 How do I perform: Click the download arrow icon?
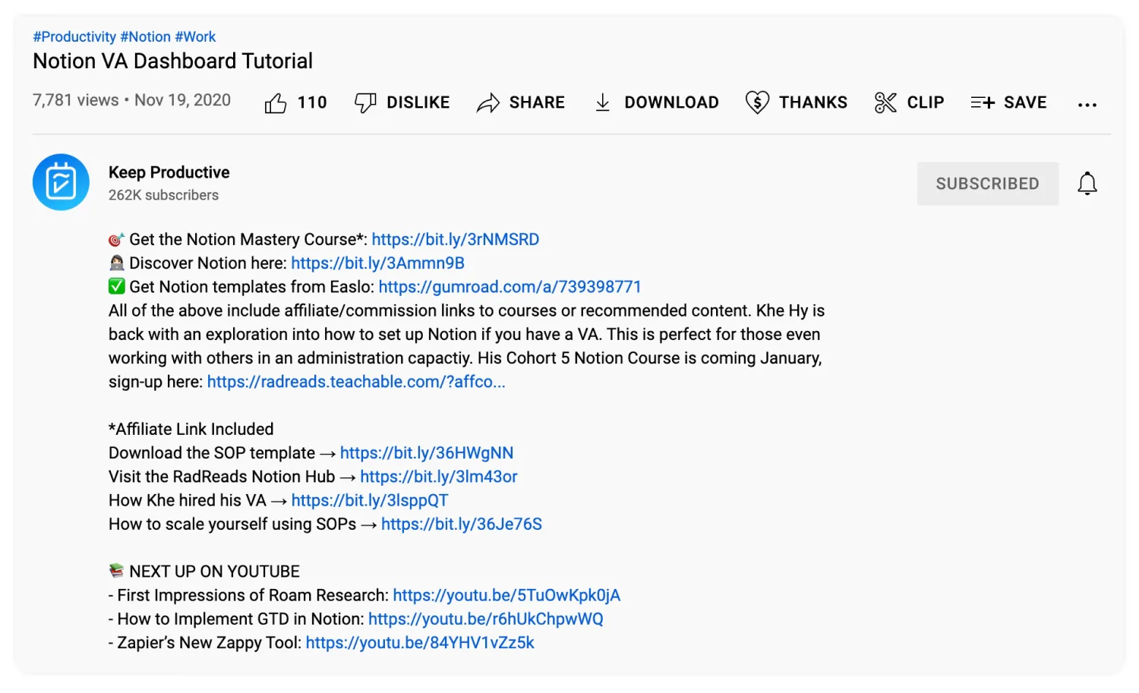point(603,102)
